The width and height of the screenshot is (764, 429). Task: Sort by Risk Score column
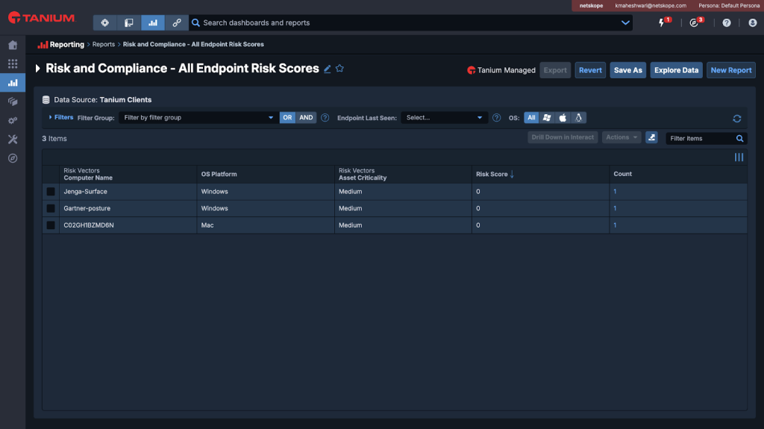[495, 174]
